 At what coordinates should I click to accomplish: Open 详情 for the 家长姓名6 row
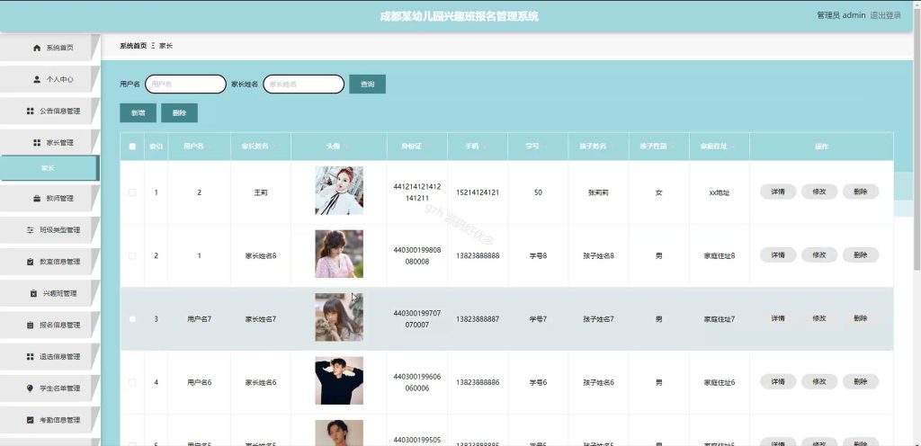[x=778, y=382]
